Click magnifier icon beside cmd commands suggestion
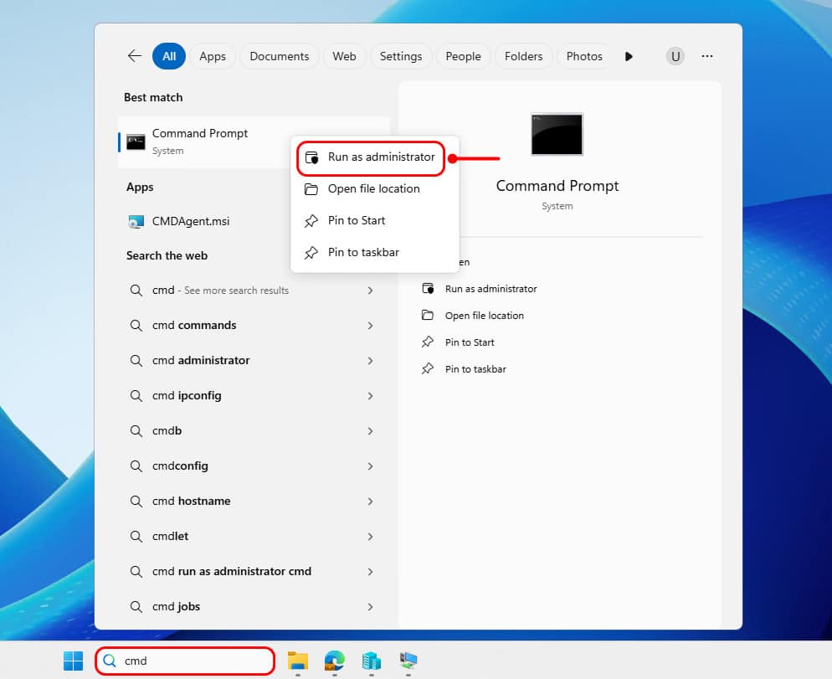The height and width of the screenshot is (679, 832). point(136,326)
